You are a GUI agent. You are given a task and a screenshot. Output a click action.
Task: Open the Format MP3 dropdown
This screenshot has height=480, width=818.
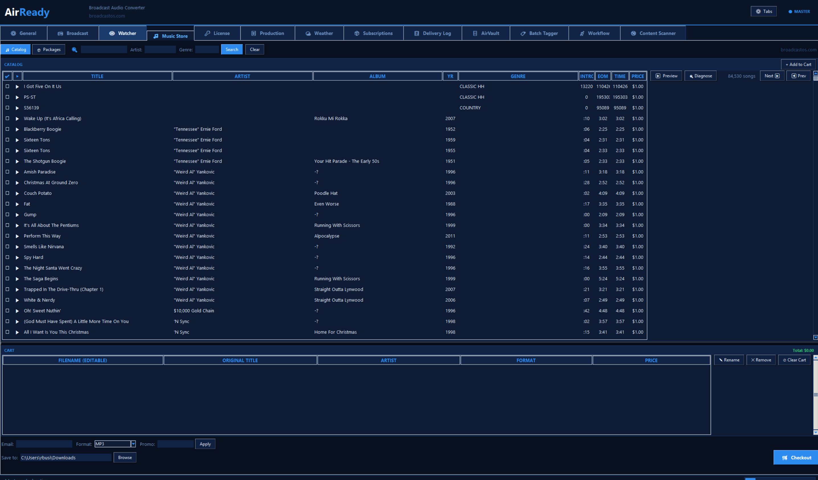133,444
